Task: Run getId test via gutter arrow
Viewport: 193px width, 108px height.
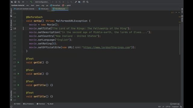Action: pos(18,62)
